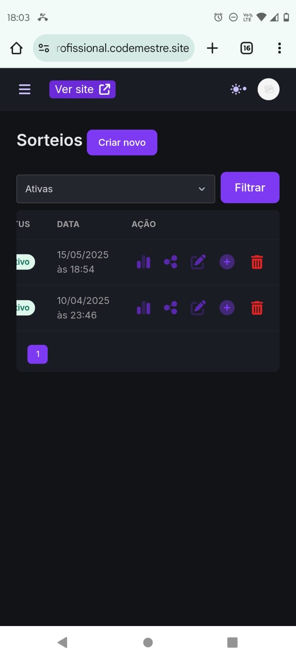296x659 pixels.
Task: Open the user profile avatar
Action: [x=268, y=89]
